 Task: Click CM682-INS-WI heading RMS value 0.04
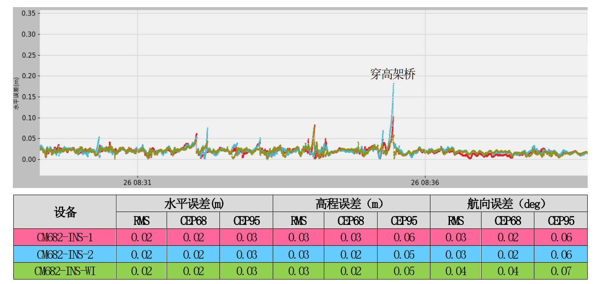(x=455, y=271)
